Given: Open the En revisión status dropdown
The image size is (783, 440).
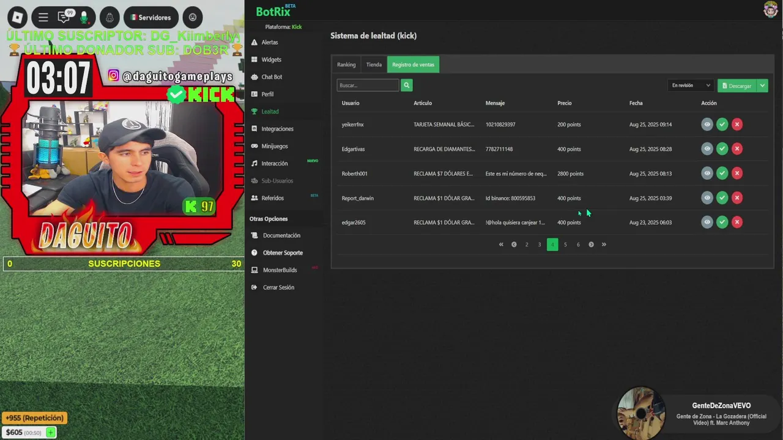Looking at the screenshot, I should [691, 86].
